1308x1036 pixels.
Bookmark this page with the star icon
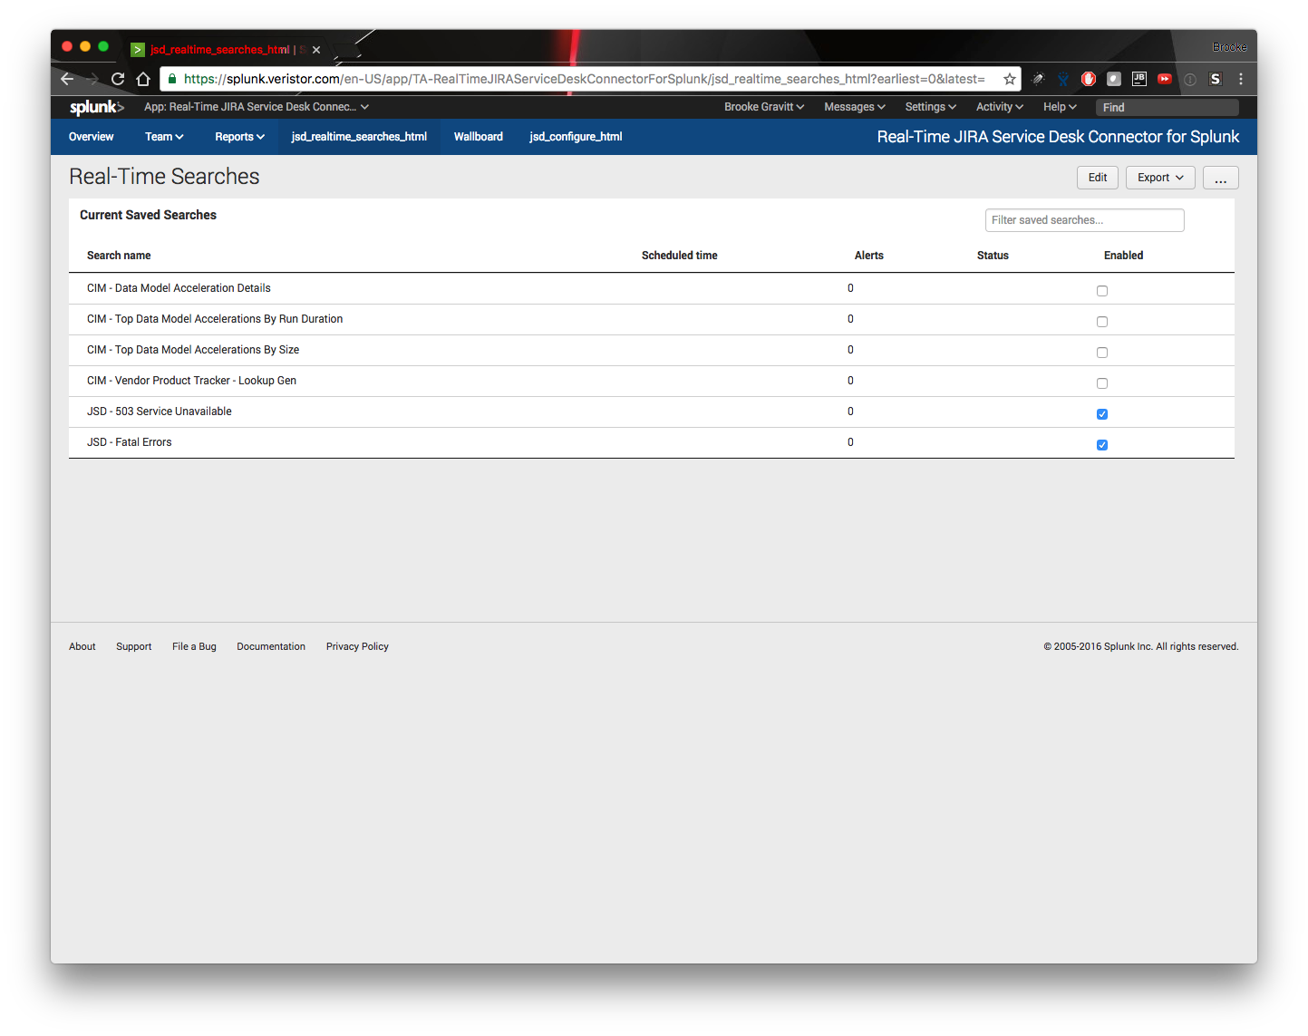(1009, 79)
